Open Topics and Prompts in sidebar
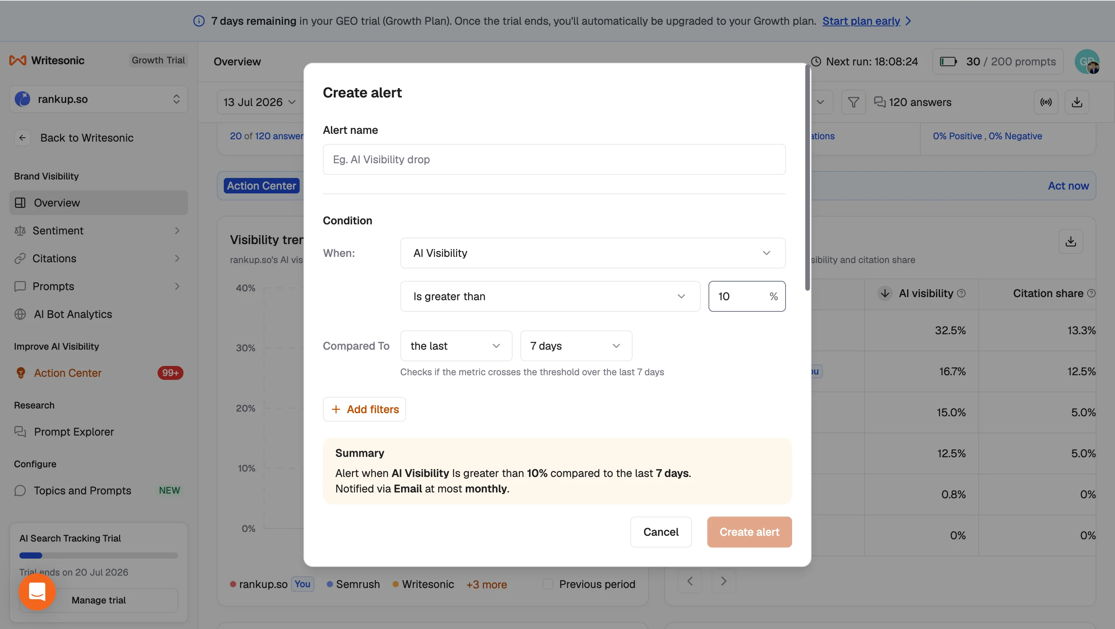The height and width of the screenshot is (629, 1115). pos(99,491)
